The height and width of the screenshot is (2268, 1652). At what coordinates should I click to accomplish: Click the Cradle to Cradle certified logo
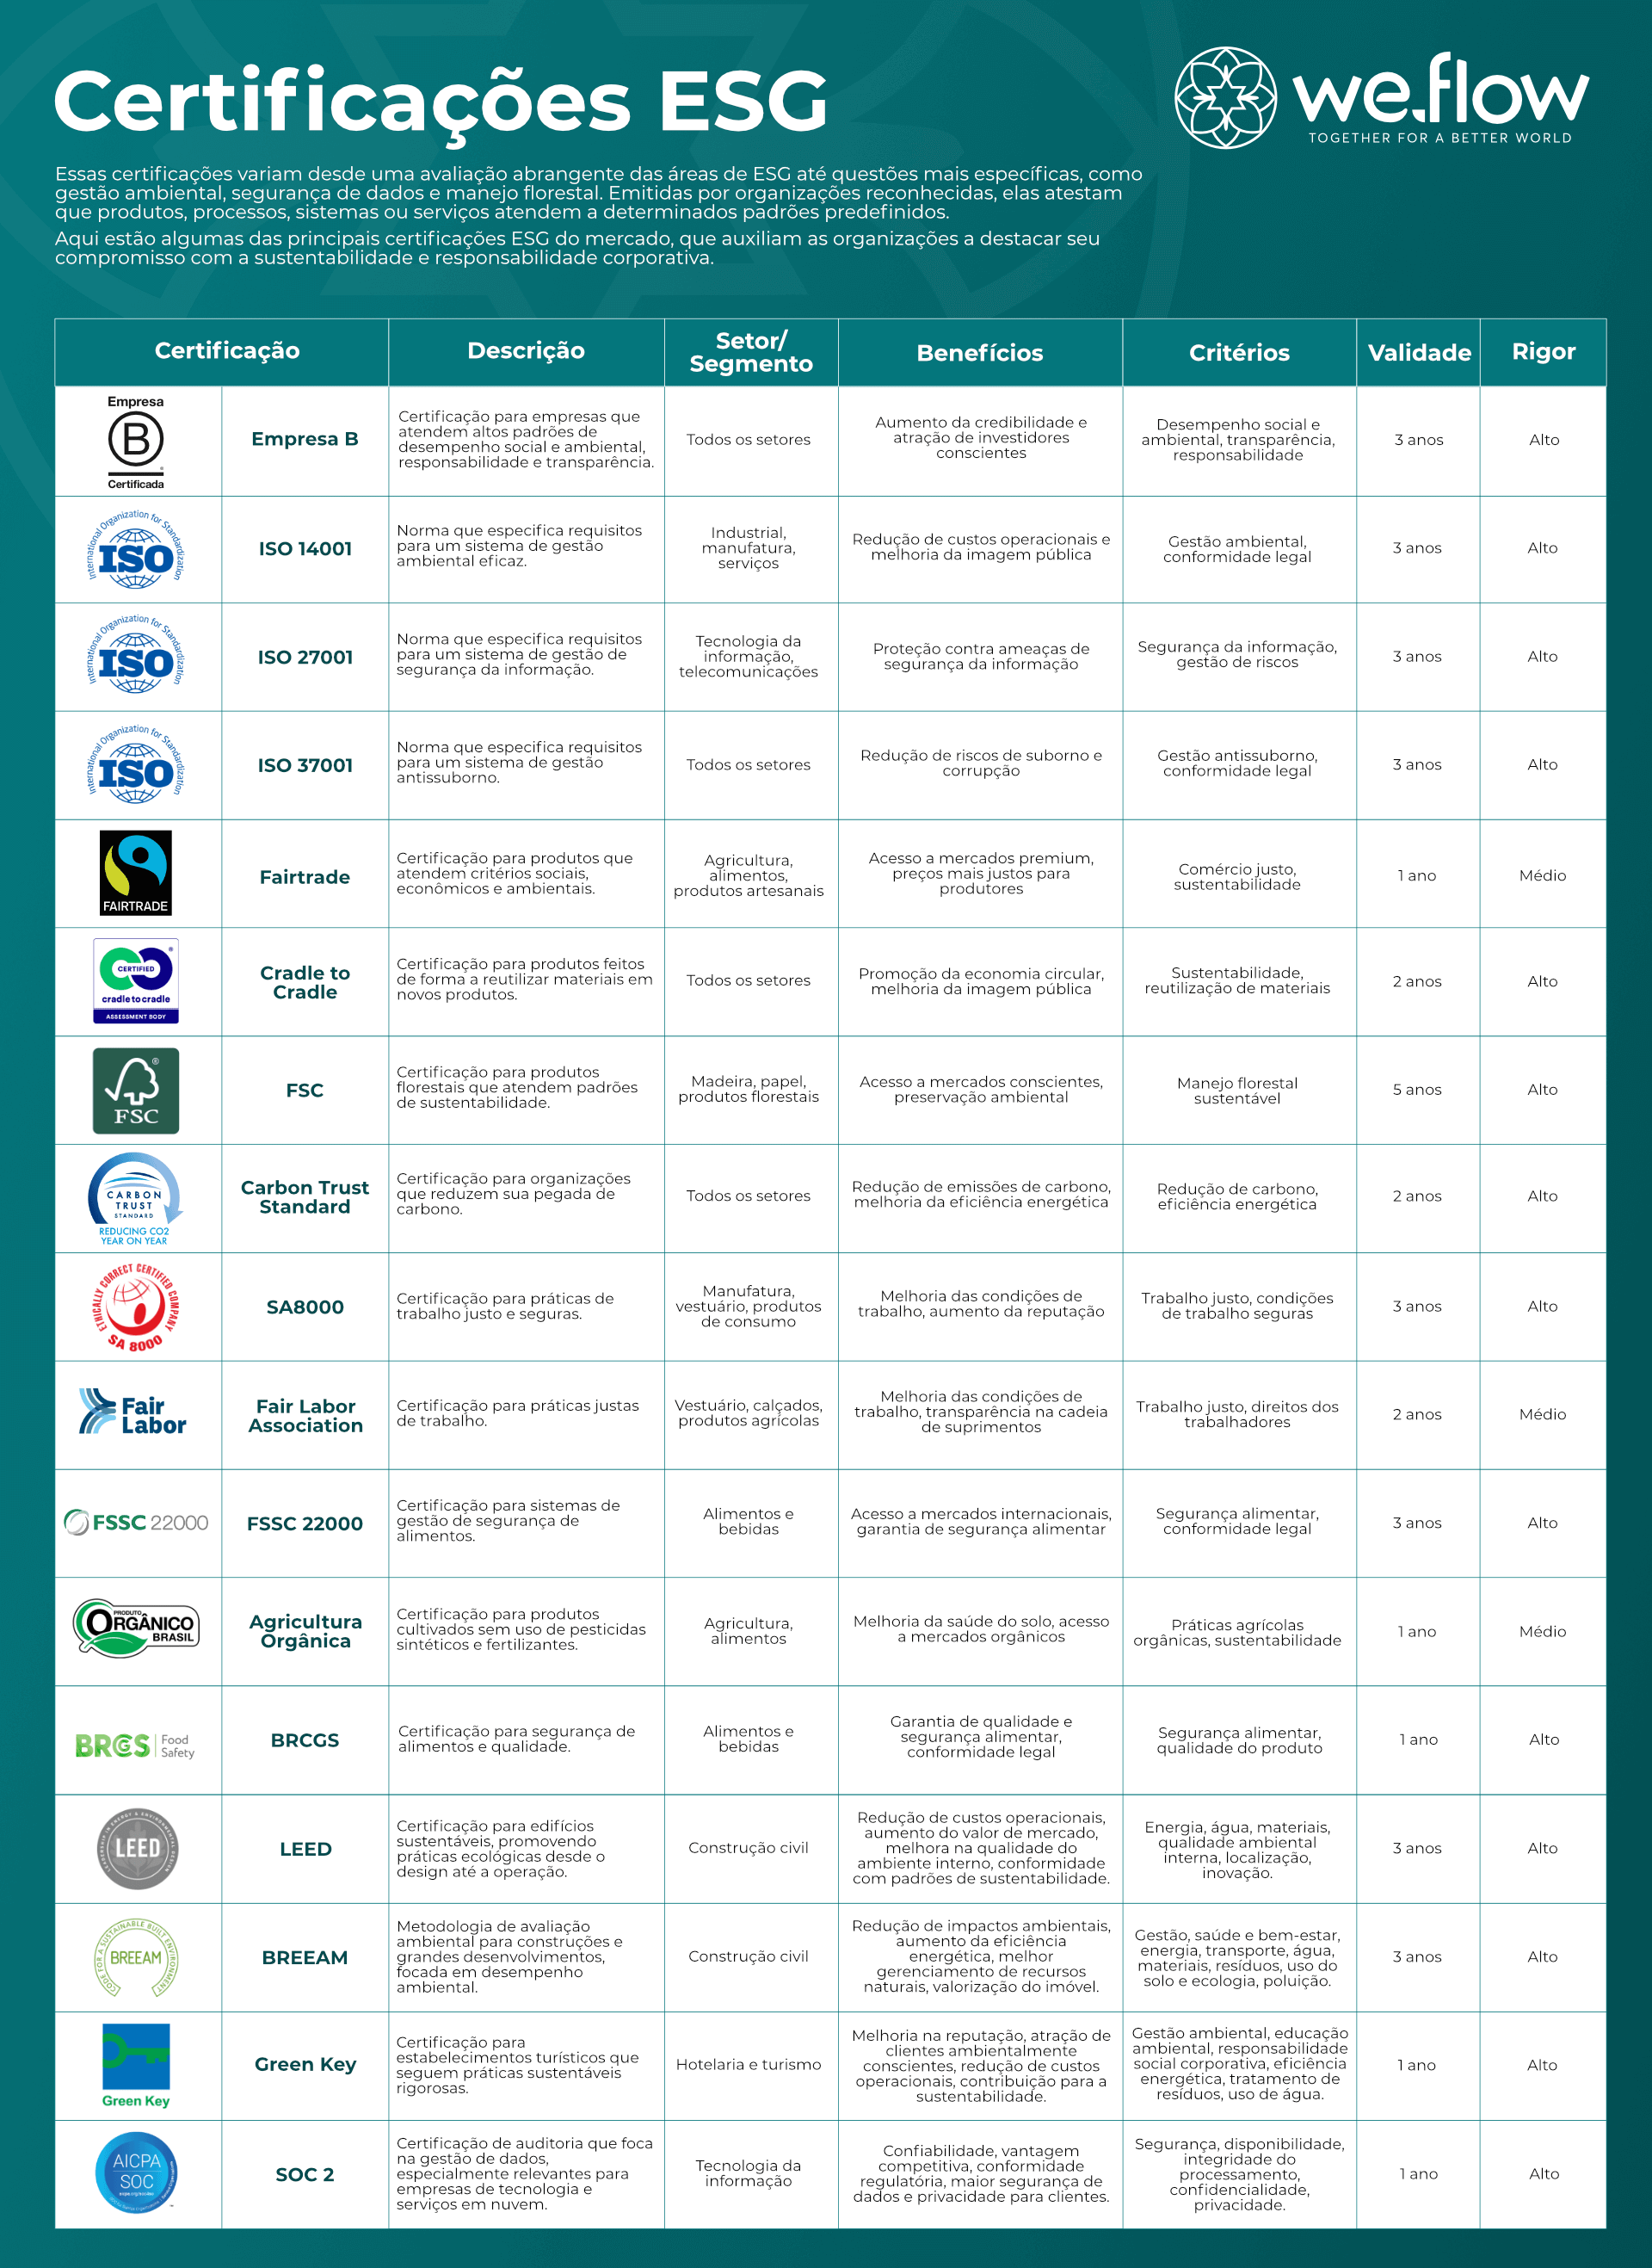click(x=136, y=980)
